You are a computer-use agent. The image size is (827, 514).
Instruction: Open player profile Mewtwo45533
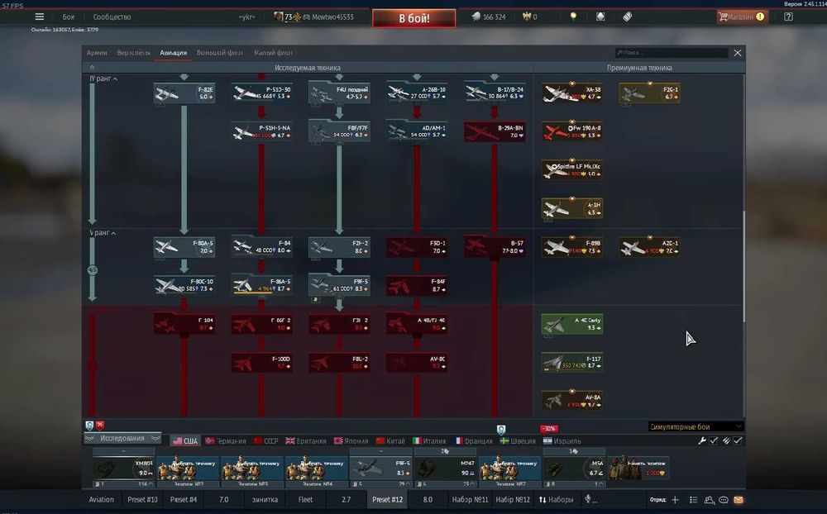click(332, 17)
